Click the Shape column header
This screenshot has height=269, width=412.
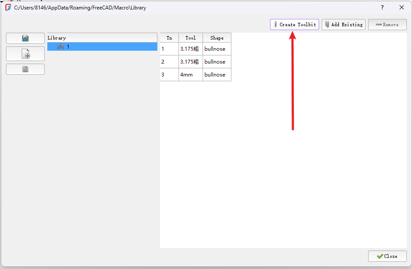pos(217,38)
